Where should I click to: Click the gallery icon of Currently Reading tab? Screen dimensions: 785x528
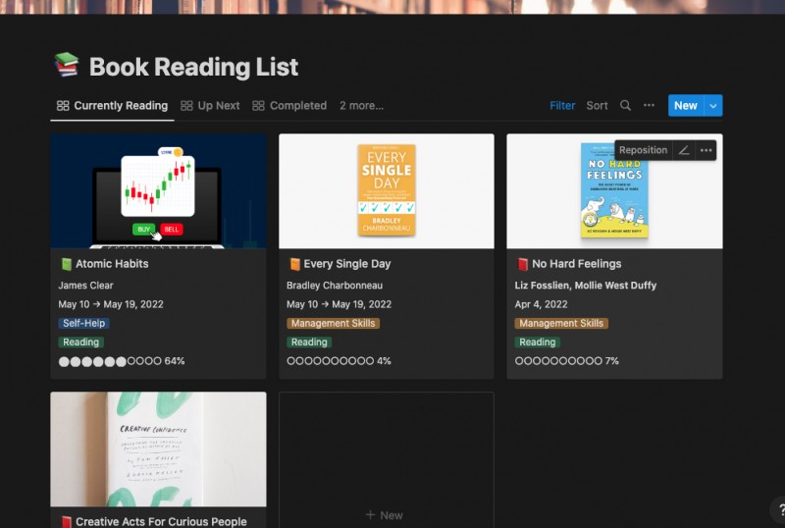click(x=63, y=106)
